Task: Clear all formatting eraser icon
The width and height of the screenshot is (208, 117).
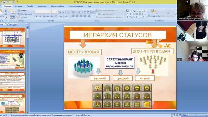Action: (x=68, y=12)
